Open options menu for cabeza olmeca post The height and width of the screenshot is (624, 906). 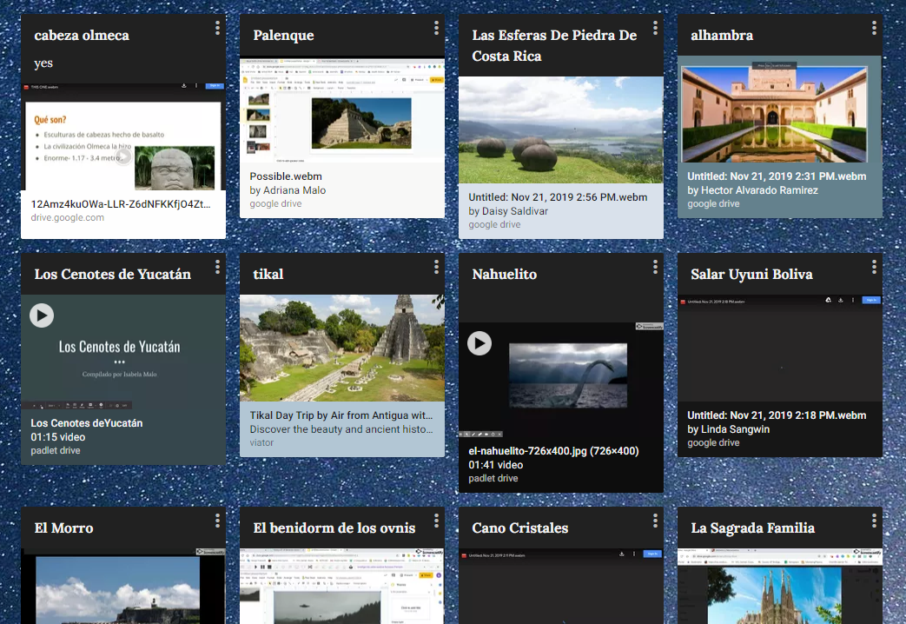click(217, 28)
